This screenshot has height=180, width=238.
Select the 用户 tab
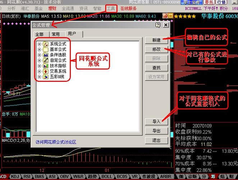click(x=74, y=34)
